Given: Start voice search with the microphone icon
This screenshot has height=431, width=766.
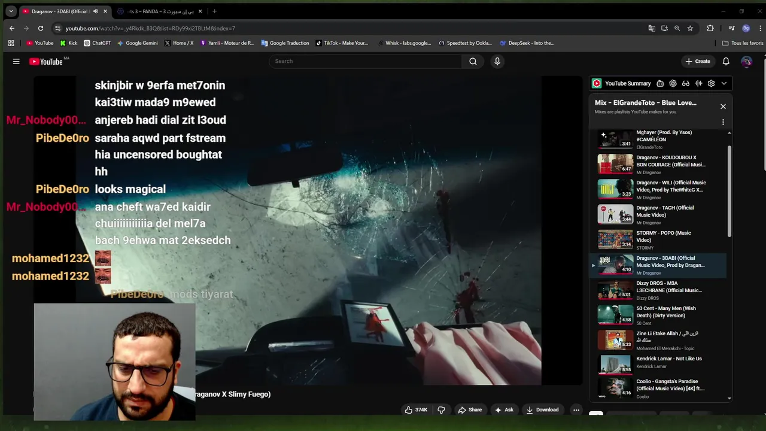Looking at the screenshot, I should [x=497, y=61].
